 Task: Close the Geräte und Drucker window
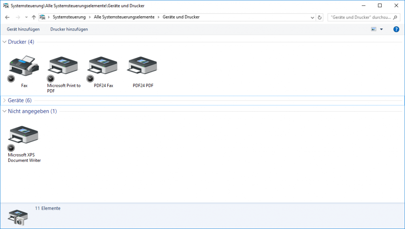tap(396, 6)
